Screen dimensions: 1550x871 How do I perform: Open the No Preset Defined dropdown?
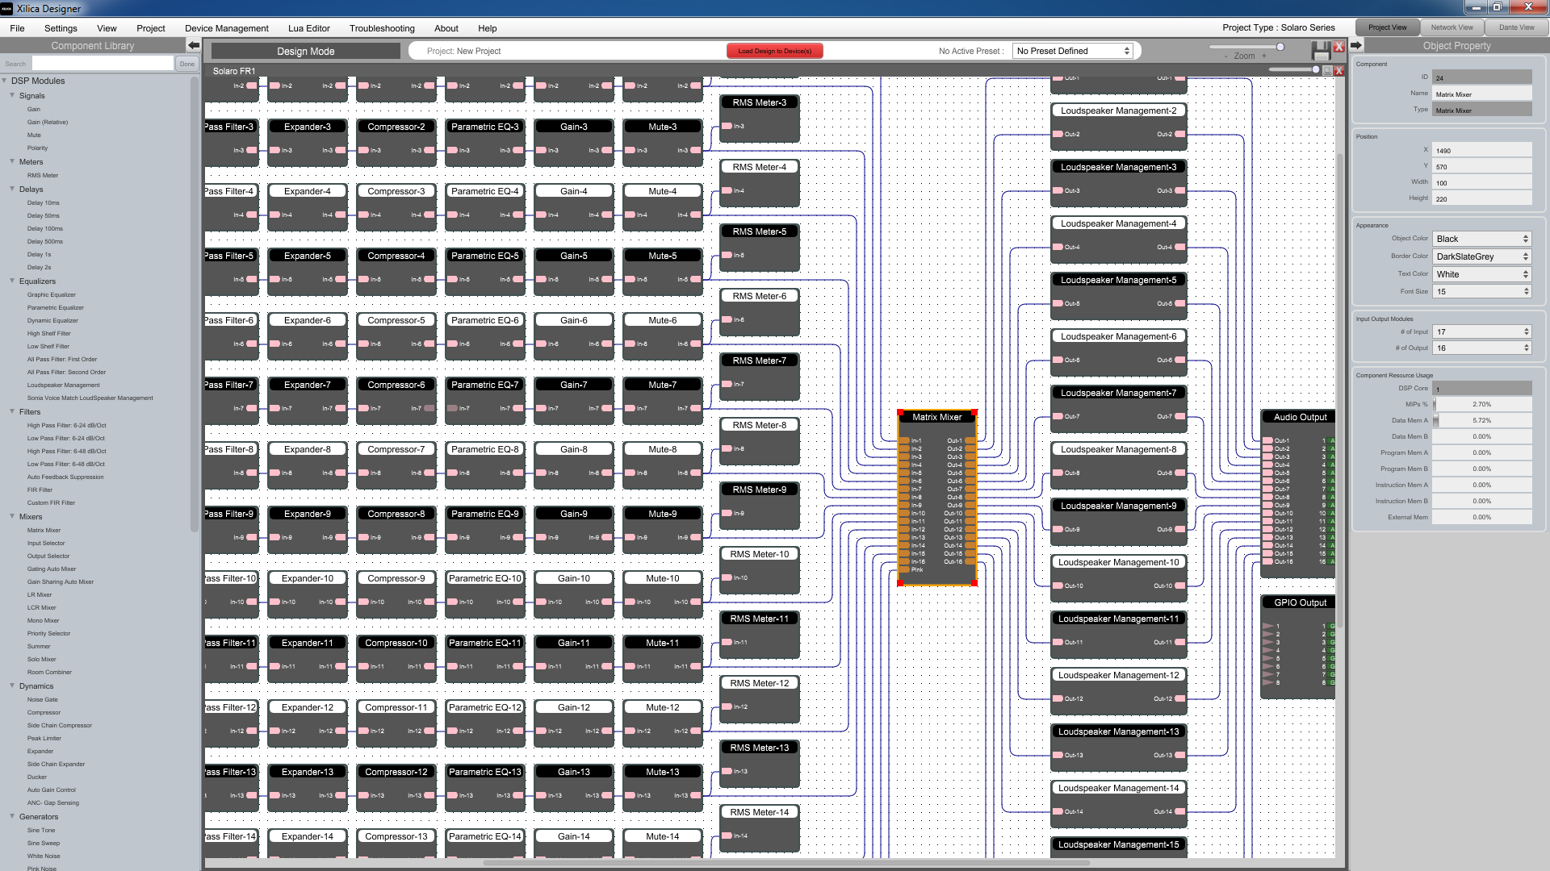pyautogui.click(x=1073, y=51)
